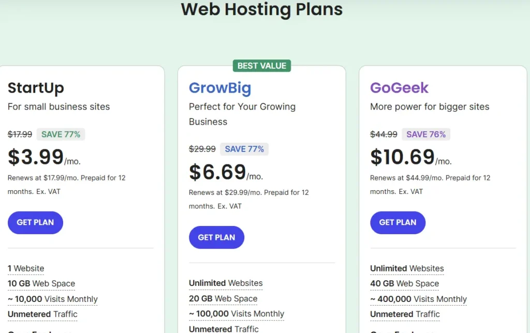
Task: Open details for 1 Website in StartUp
Action: pyautogui.click(x=26, y=268)
